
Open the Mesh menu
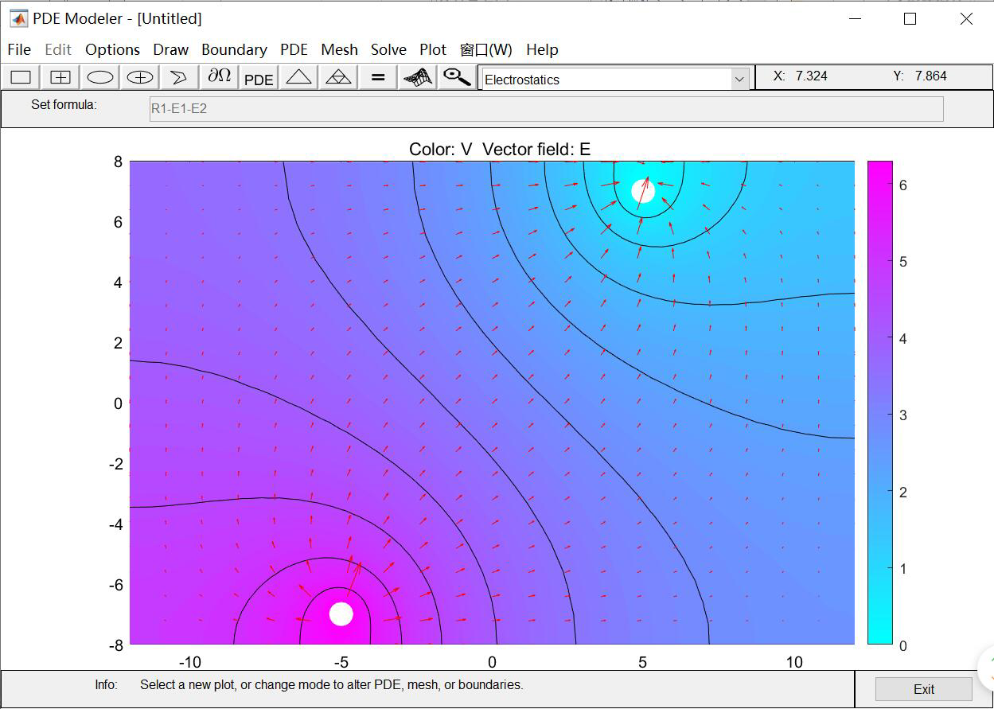pos(339,49)
